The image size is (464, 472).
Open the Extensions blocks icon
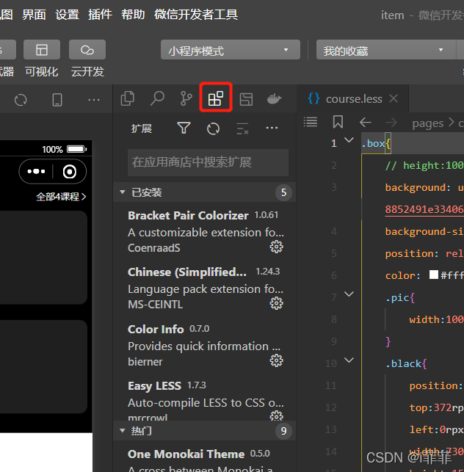(216, 98)
